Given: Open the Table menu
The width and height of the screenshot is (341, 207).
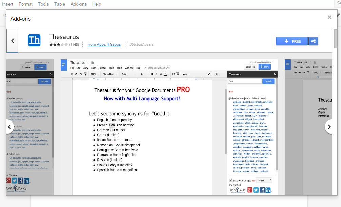Looking at the screenshot, I should tap(60, 4).
